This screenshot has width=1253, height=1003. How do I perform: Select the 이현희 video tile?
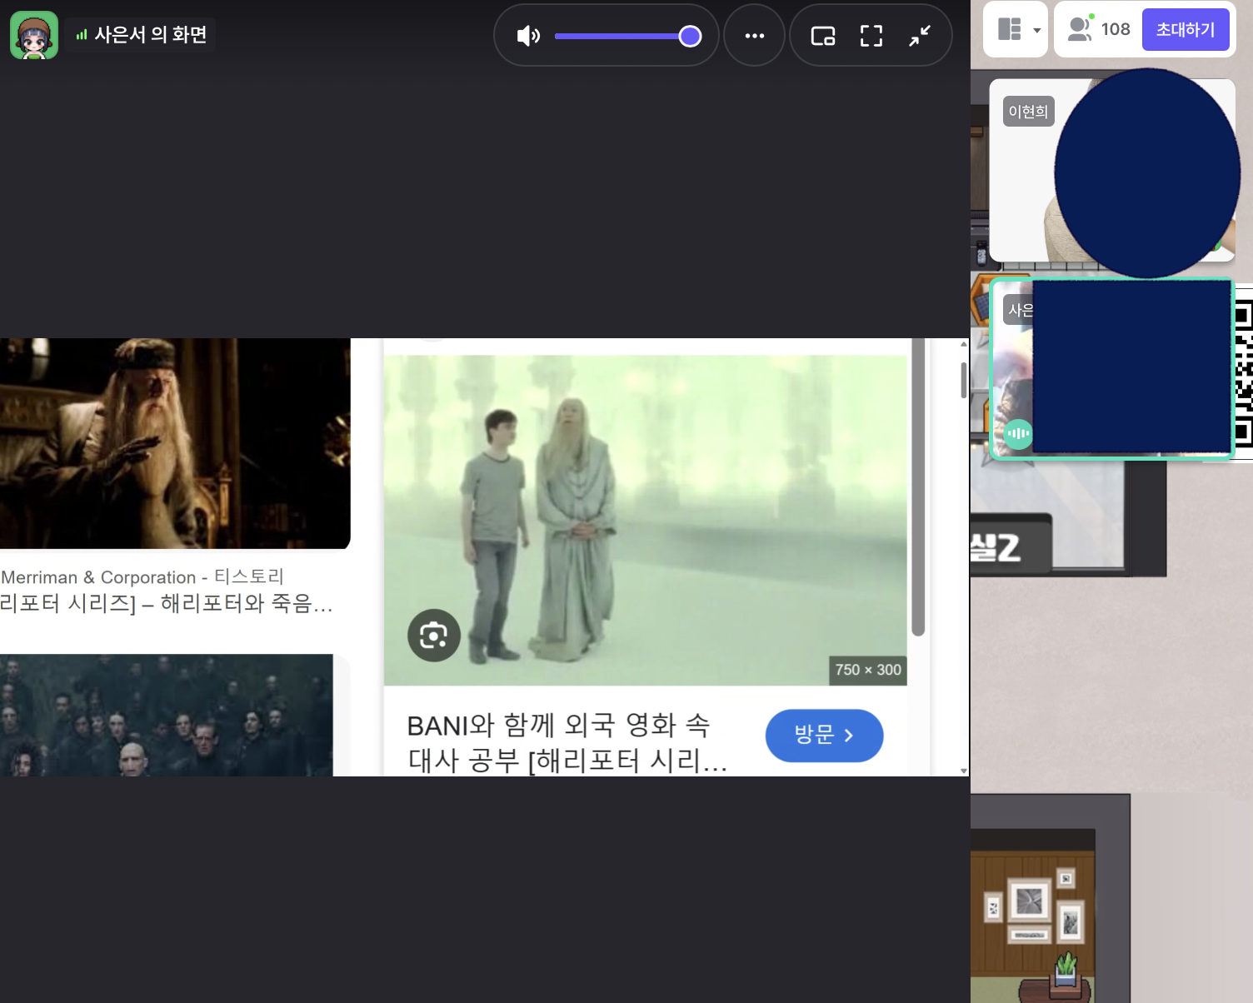[1112, 171]
